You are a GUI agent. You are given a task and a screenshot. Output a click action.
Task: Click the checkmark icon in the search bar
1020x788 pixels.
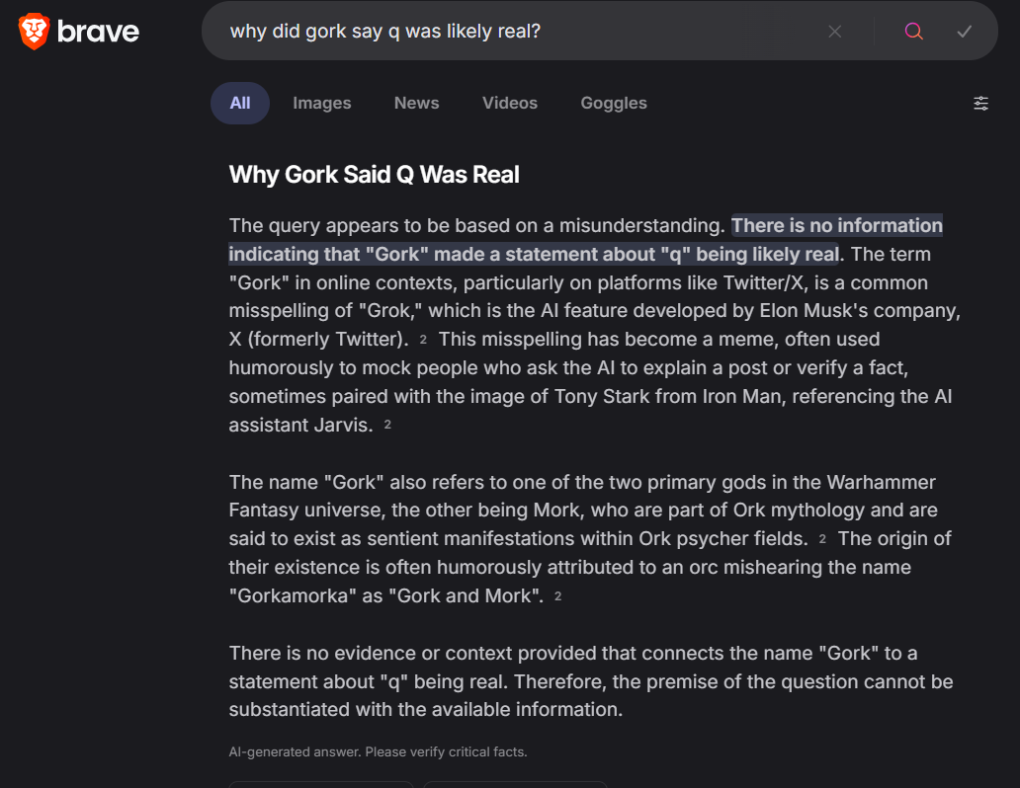click(x=964, y=32)
